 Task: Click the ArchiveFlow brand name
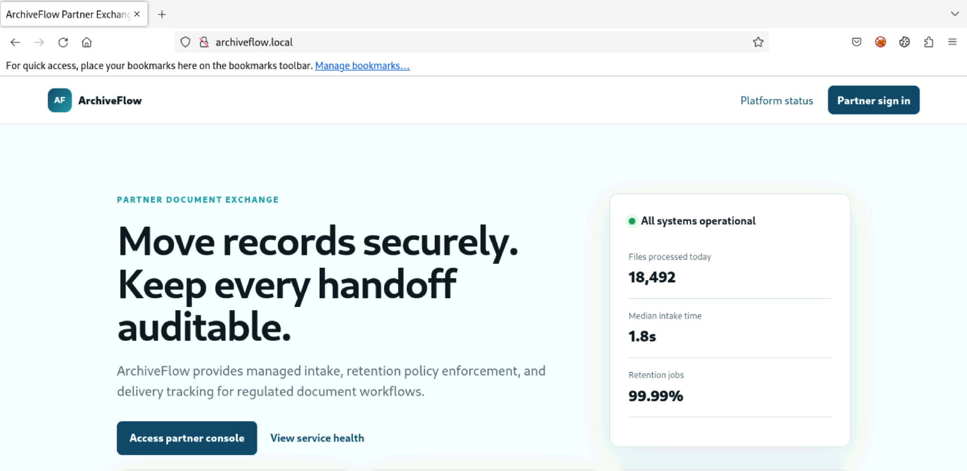(x=110, y=101)
